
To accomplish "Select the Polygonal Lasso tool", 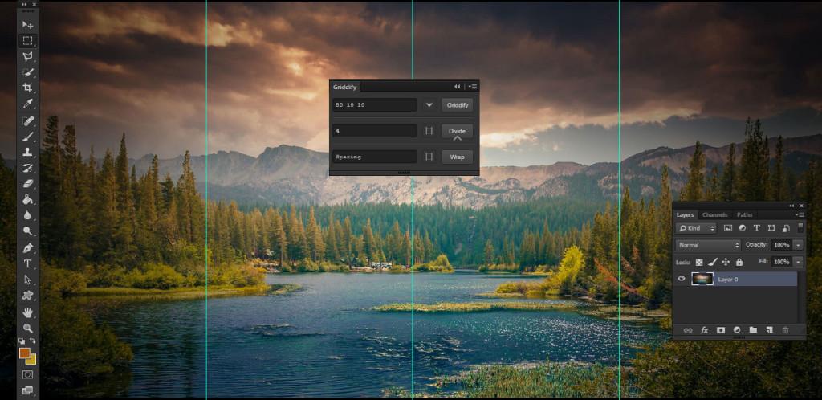I will [28, 56].
